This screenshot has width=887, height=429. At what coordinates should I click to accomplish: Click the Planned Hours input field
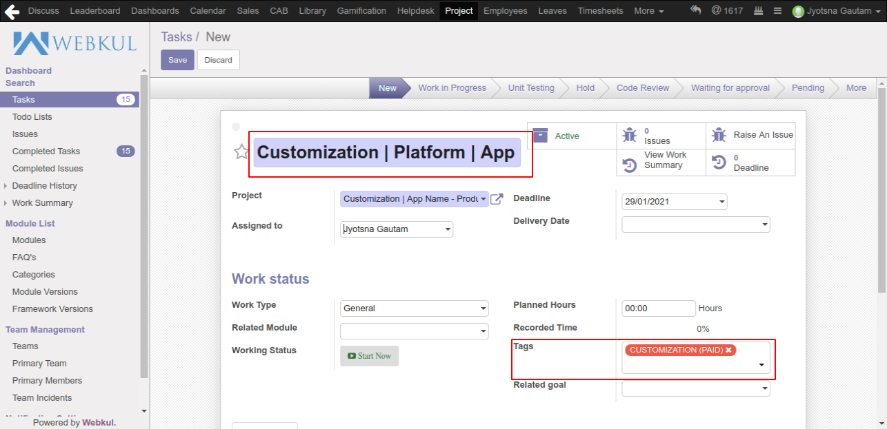coord(658,308)
